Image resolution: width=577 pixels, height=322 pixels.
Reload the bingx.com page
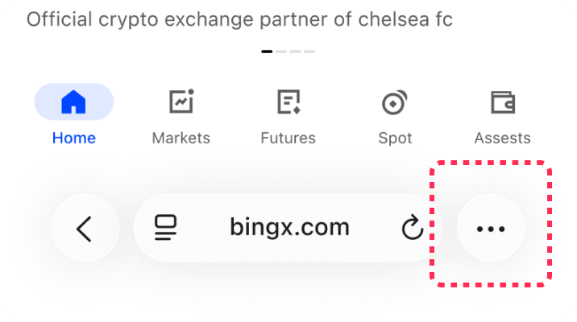coord(412,229)
